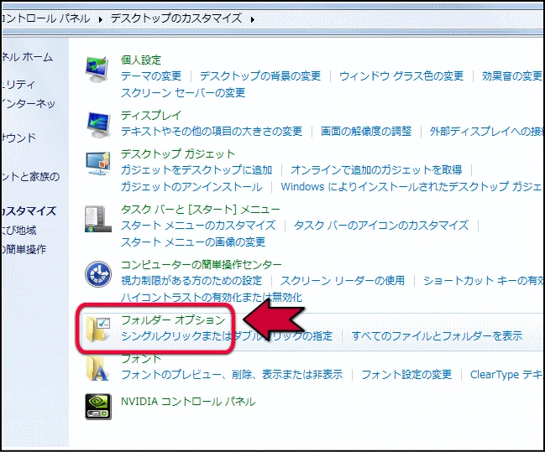
Task: Open the および地域 sidebar category
Action: [19, 230]
